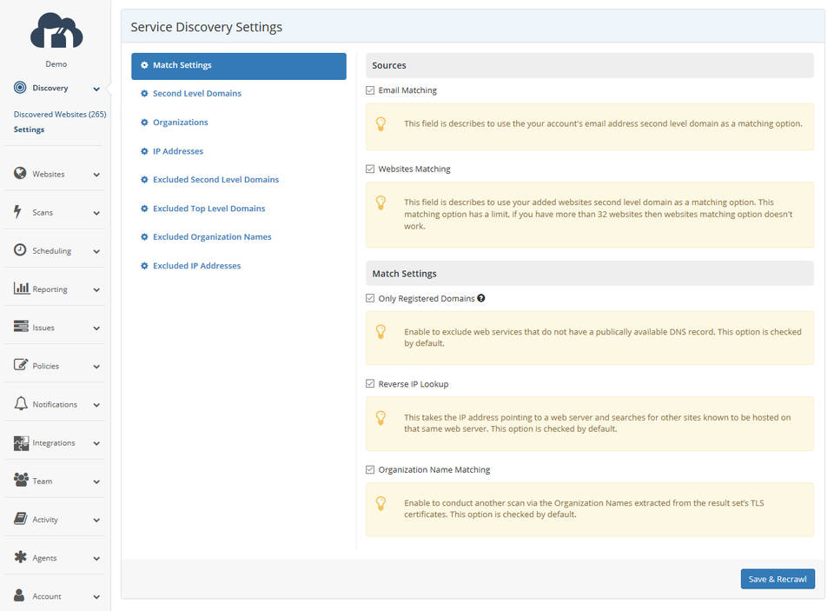The image size is (834, 611).
Task: Collapse the Discovery menu chevron
Action: 96,89
